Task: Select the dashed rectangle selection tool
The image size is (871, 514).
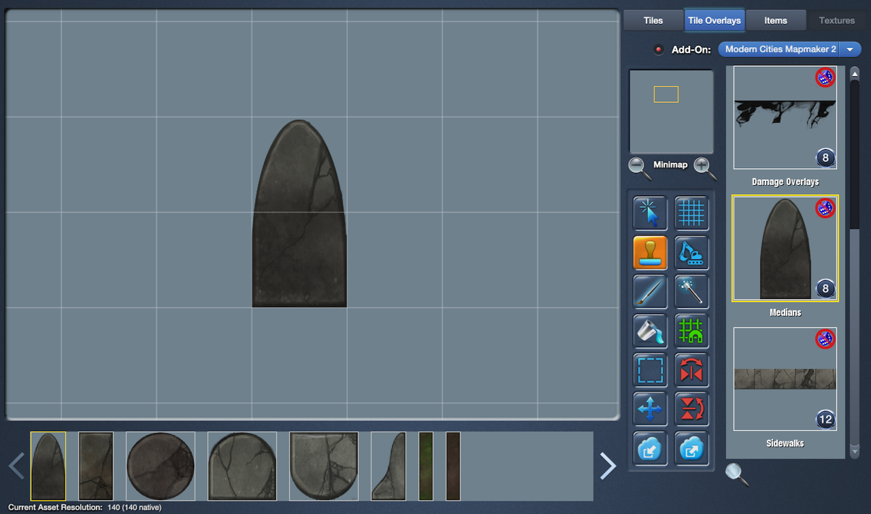Action: coord(650,370)
